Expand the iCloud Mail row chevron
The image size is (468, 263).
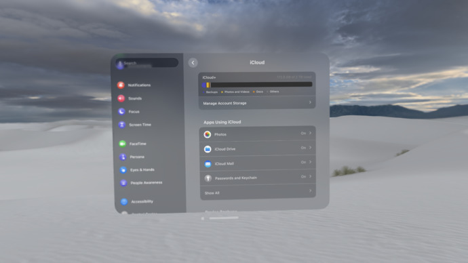311,162
